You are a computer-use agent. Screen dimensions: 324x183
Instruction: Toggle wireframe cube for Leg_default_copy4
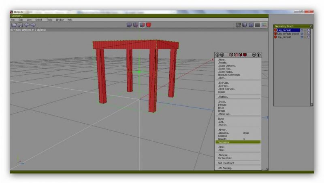tap(309, 34)
